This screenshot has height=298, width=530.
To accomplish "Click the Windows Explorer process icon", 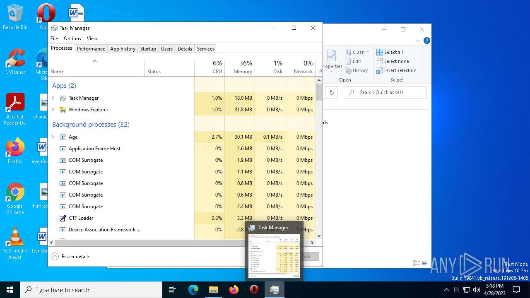I will click(63, 110).
